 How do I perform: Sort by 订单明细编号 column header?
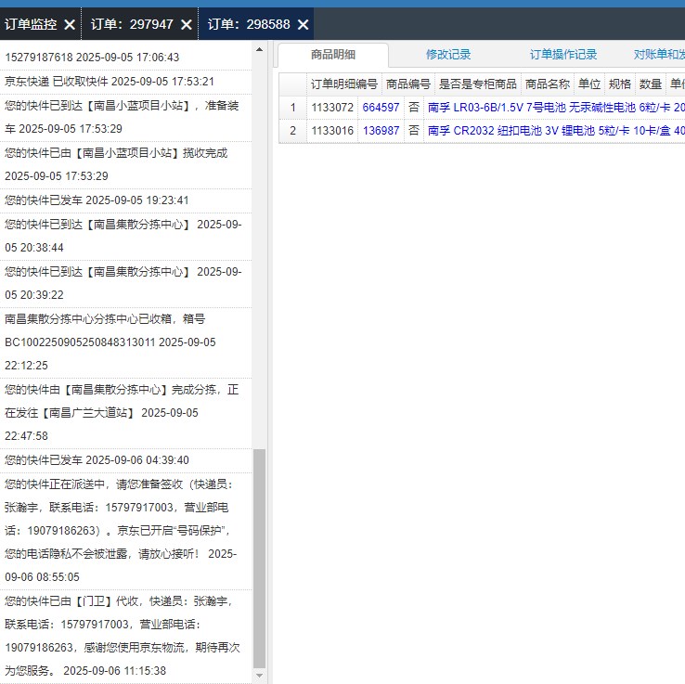[x=343, y=84]
